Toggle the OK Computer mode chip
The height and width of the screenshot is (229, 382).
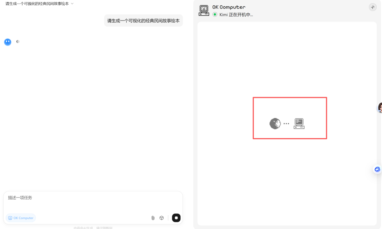[x=21, y=218]
